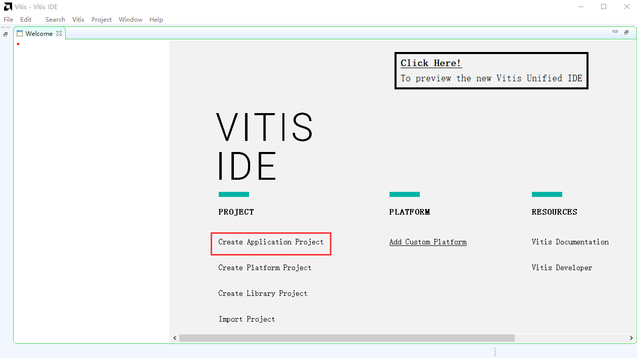Minimize the Welcome view panel

[615, 32]
